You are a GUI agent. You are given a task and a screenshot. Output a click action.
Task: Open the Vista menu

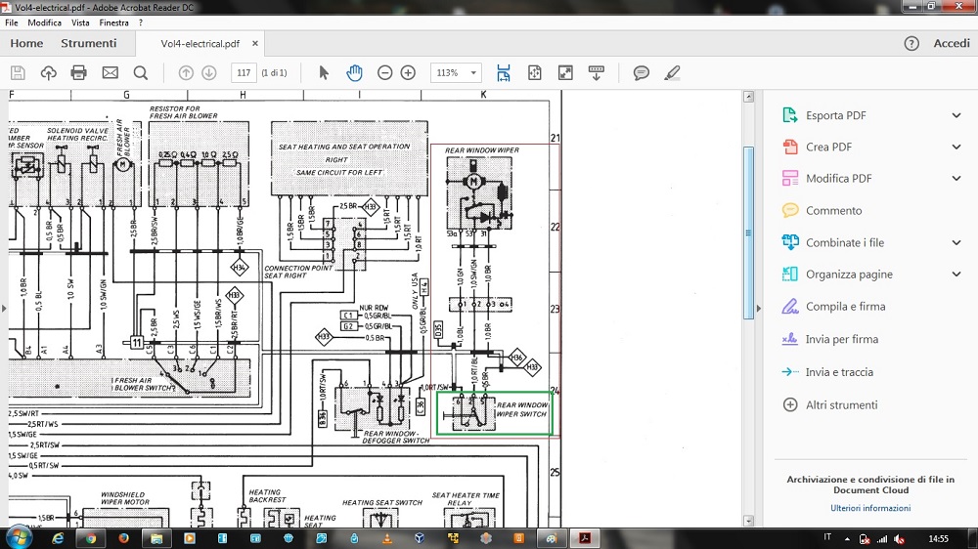[x=80, y=22]
